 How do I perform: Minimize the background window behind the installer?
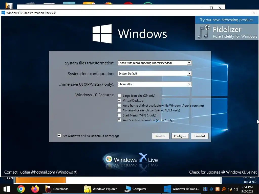pyautogui.click(x=203, y=8)
